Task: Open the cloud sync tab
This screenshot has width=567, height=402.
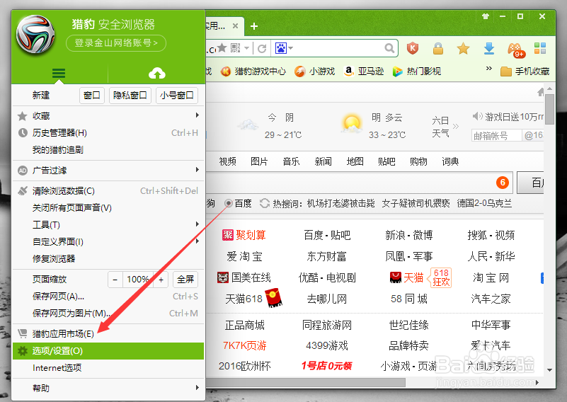Action: 157,74
